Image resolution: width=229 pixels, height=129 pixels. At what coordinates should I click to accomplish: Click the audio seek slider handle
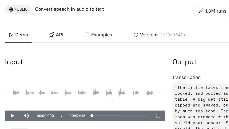[92, 116]
